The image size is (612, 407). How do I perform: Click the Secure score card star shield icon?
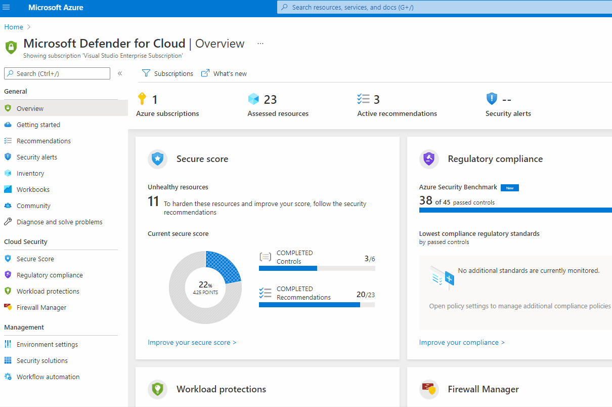coord(158,159)
